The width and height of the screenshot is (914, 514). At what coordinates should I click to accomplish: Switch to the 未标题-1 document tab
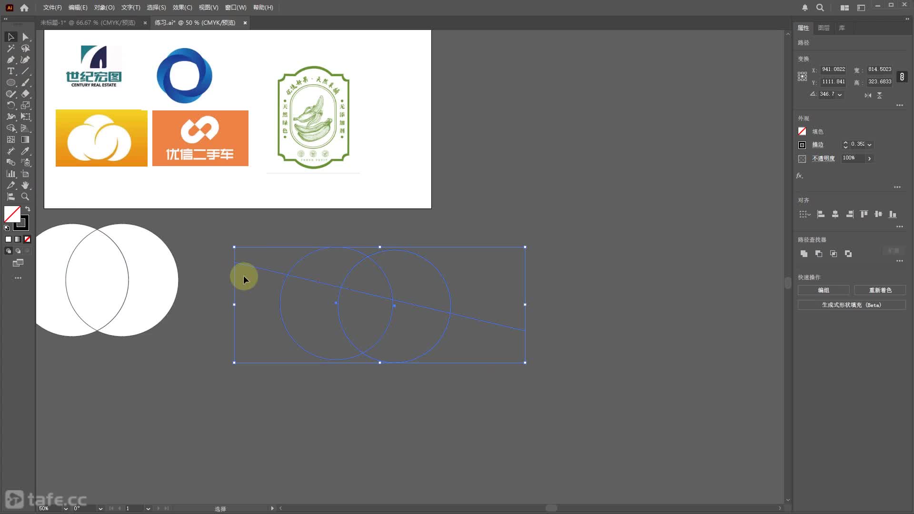pos(88,23)
